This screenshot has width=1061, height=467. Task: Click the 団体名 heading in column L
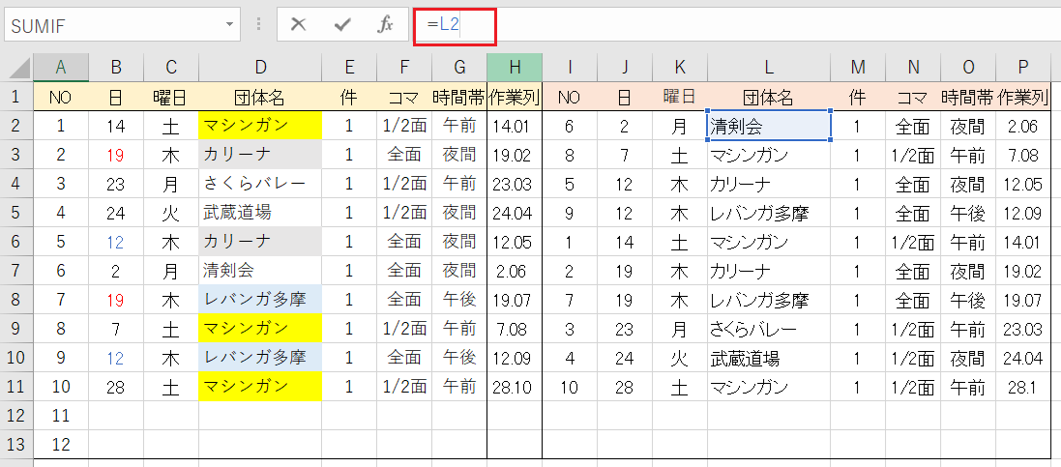pos(769,98)
